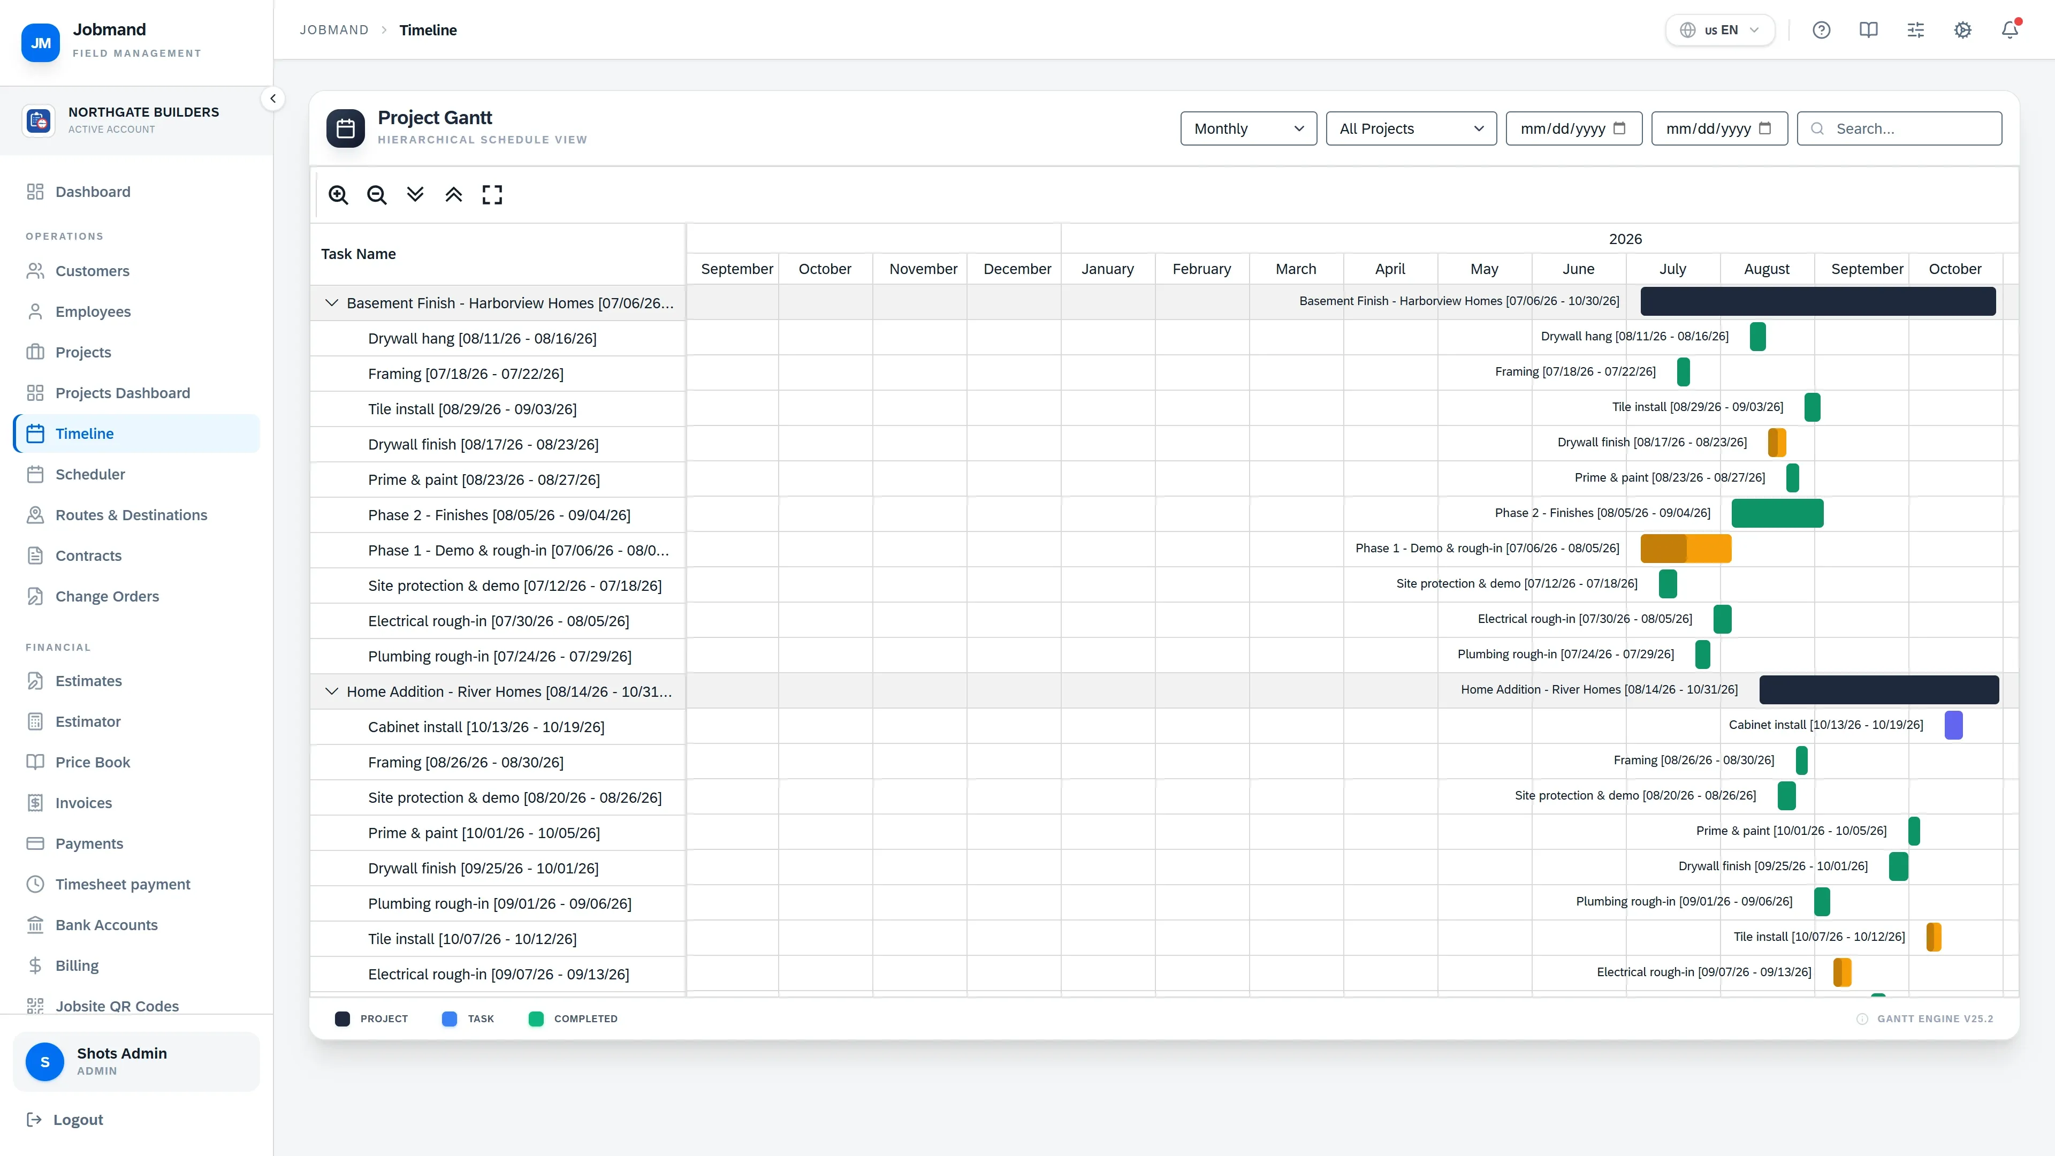This screenshot has height=1156, width=2055.
Task: Click the Northgate Builders account icon
Action: point(39,120)
